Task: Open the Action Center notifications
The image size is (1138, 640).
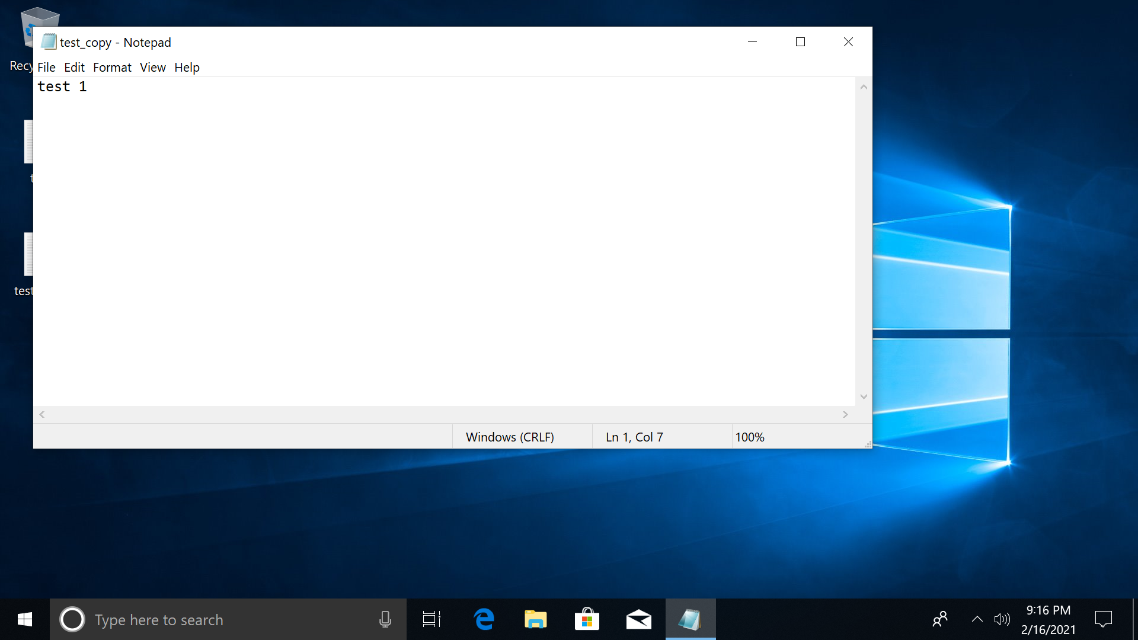Action: coord(1104,619)
